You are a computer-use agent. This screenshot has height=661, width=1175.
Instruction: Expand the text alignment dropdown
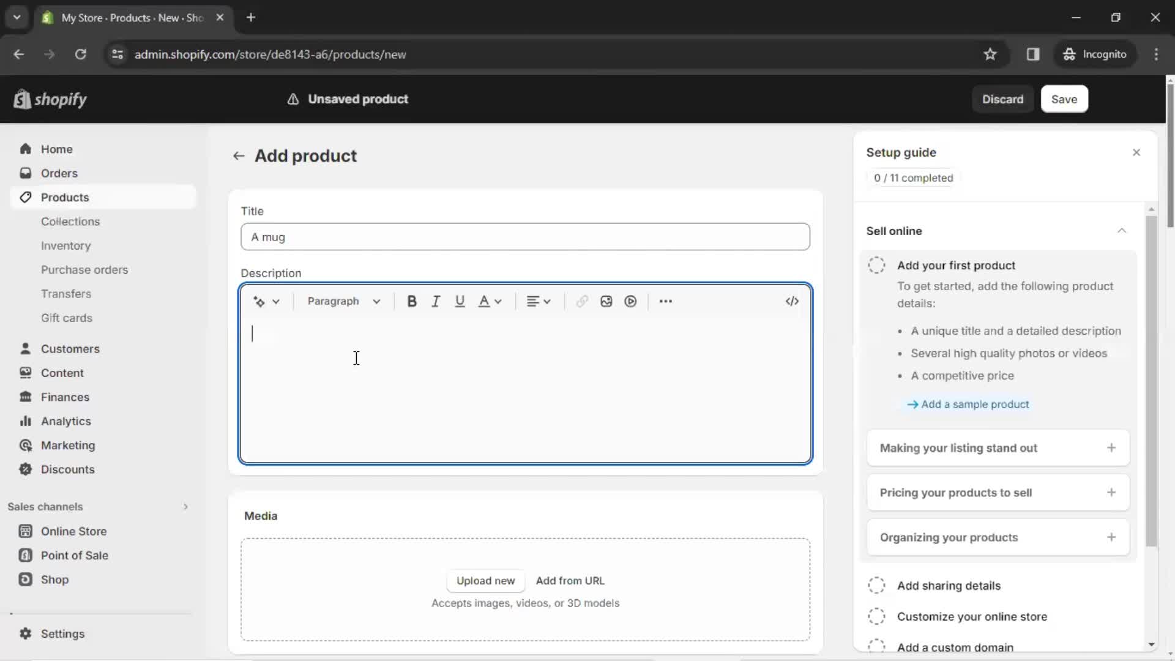[537, 301]
